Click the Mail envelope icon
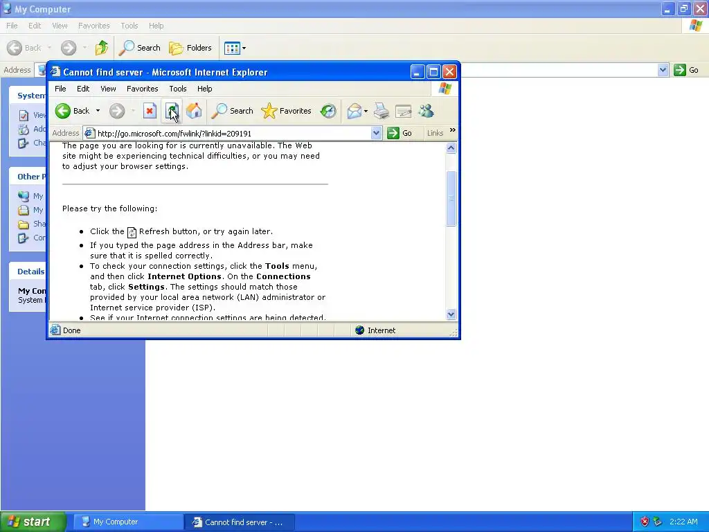The height and width of the screenshot is (532, 709). pyautogui.click(x=354, y=111)
